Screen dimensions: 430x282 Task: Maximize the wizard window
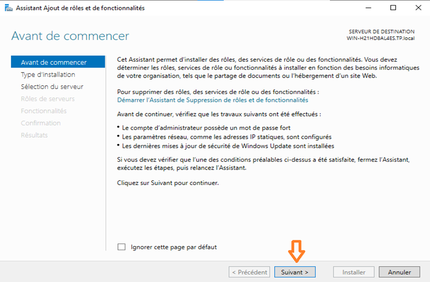tap(393, 7)
